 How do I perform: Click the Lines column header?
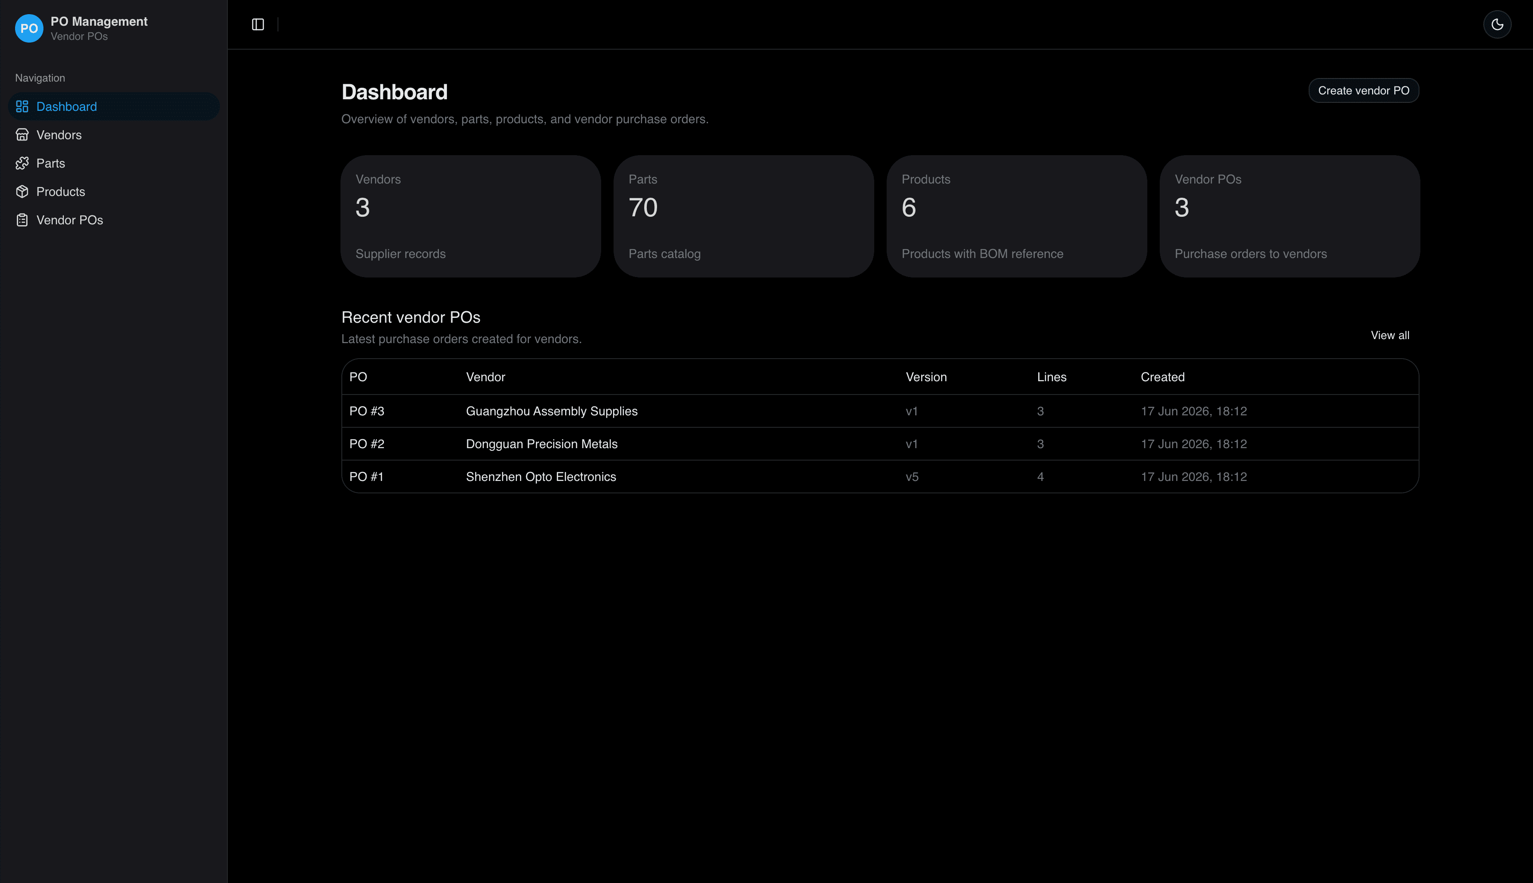(1052, 377)
